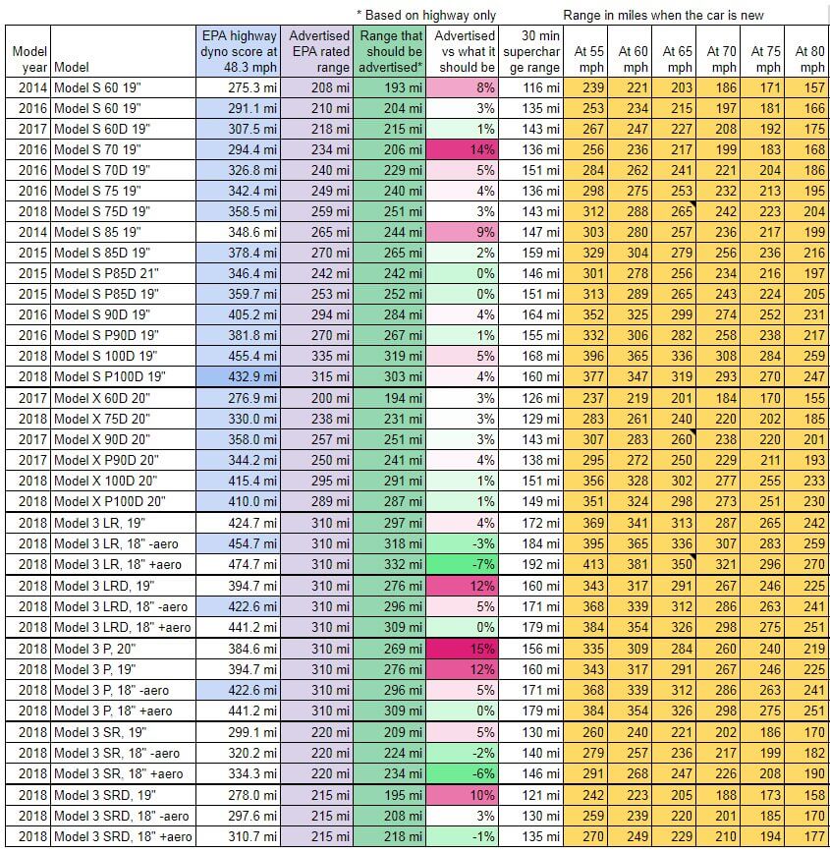Select the "Model 3 P, 19"" cell
830x853 pixels.
124,669
